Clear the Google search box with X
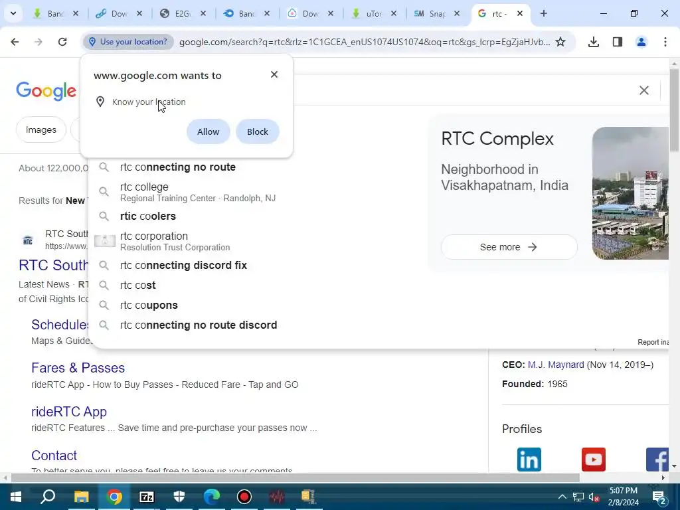This screenshot has width=680, height=510. (644, 90)
